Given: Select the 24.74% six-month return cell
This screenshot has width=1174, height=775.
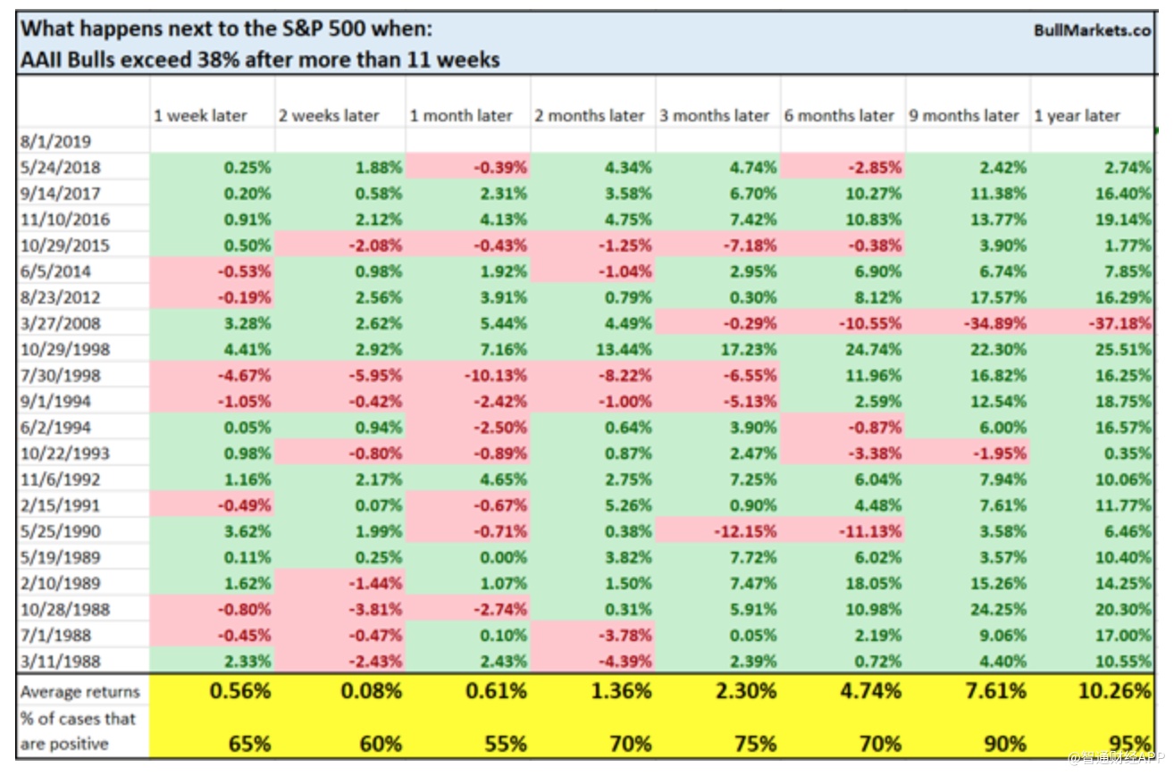Looking at the screenshot, I should pos(874,349).
